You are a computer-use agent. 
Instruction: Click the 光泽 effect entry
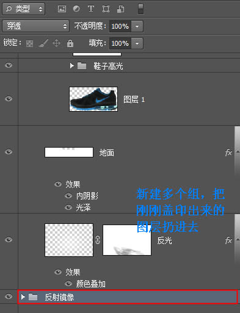(x=83, y=207)
